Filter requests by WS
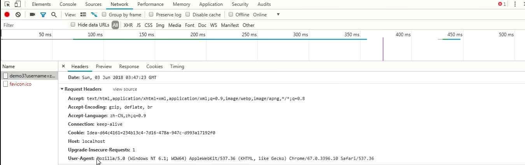525x165 pixels. (213, 25)
